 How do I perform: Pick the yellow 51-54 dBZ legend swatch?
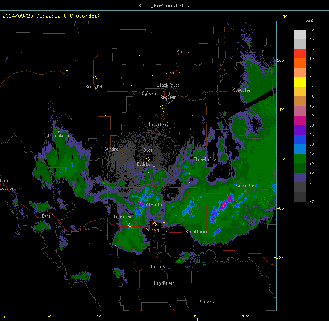click(x=300, y=82)
